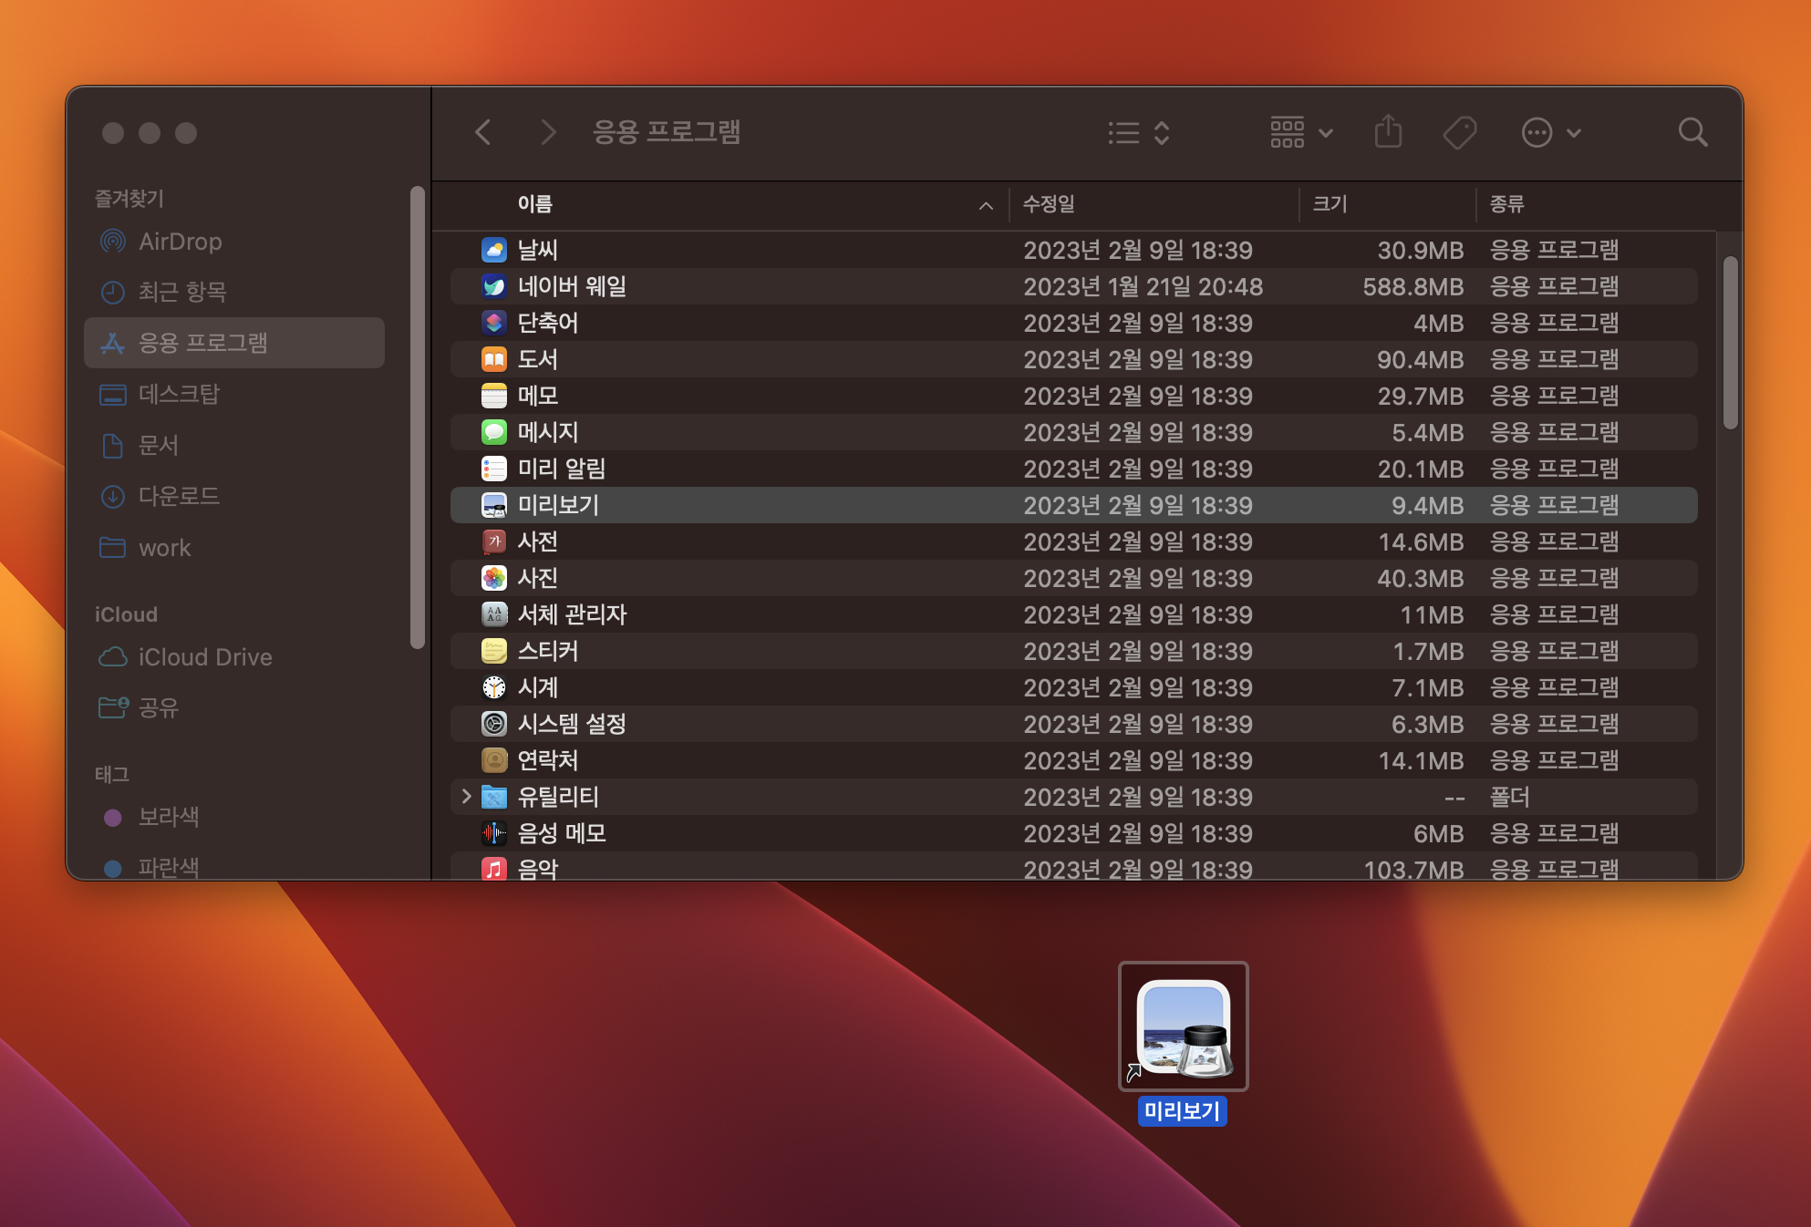
Task: Sort by the 수정일 column header
Action: click(x=1049, y=204)
